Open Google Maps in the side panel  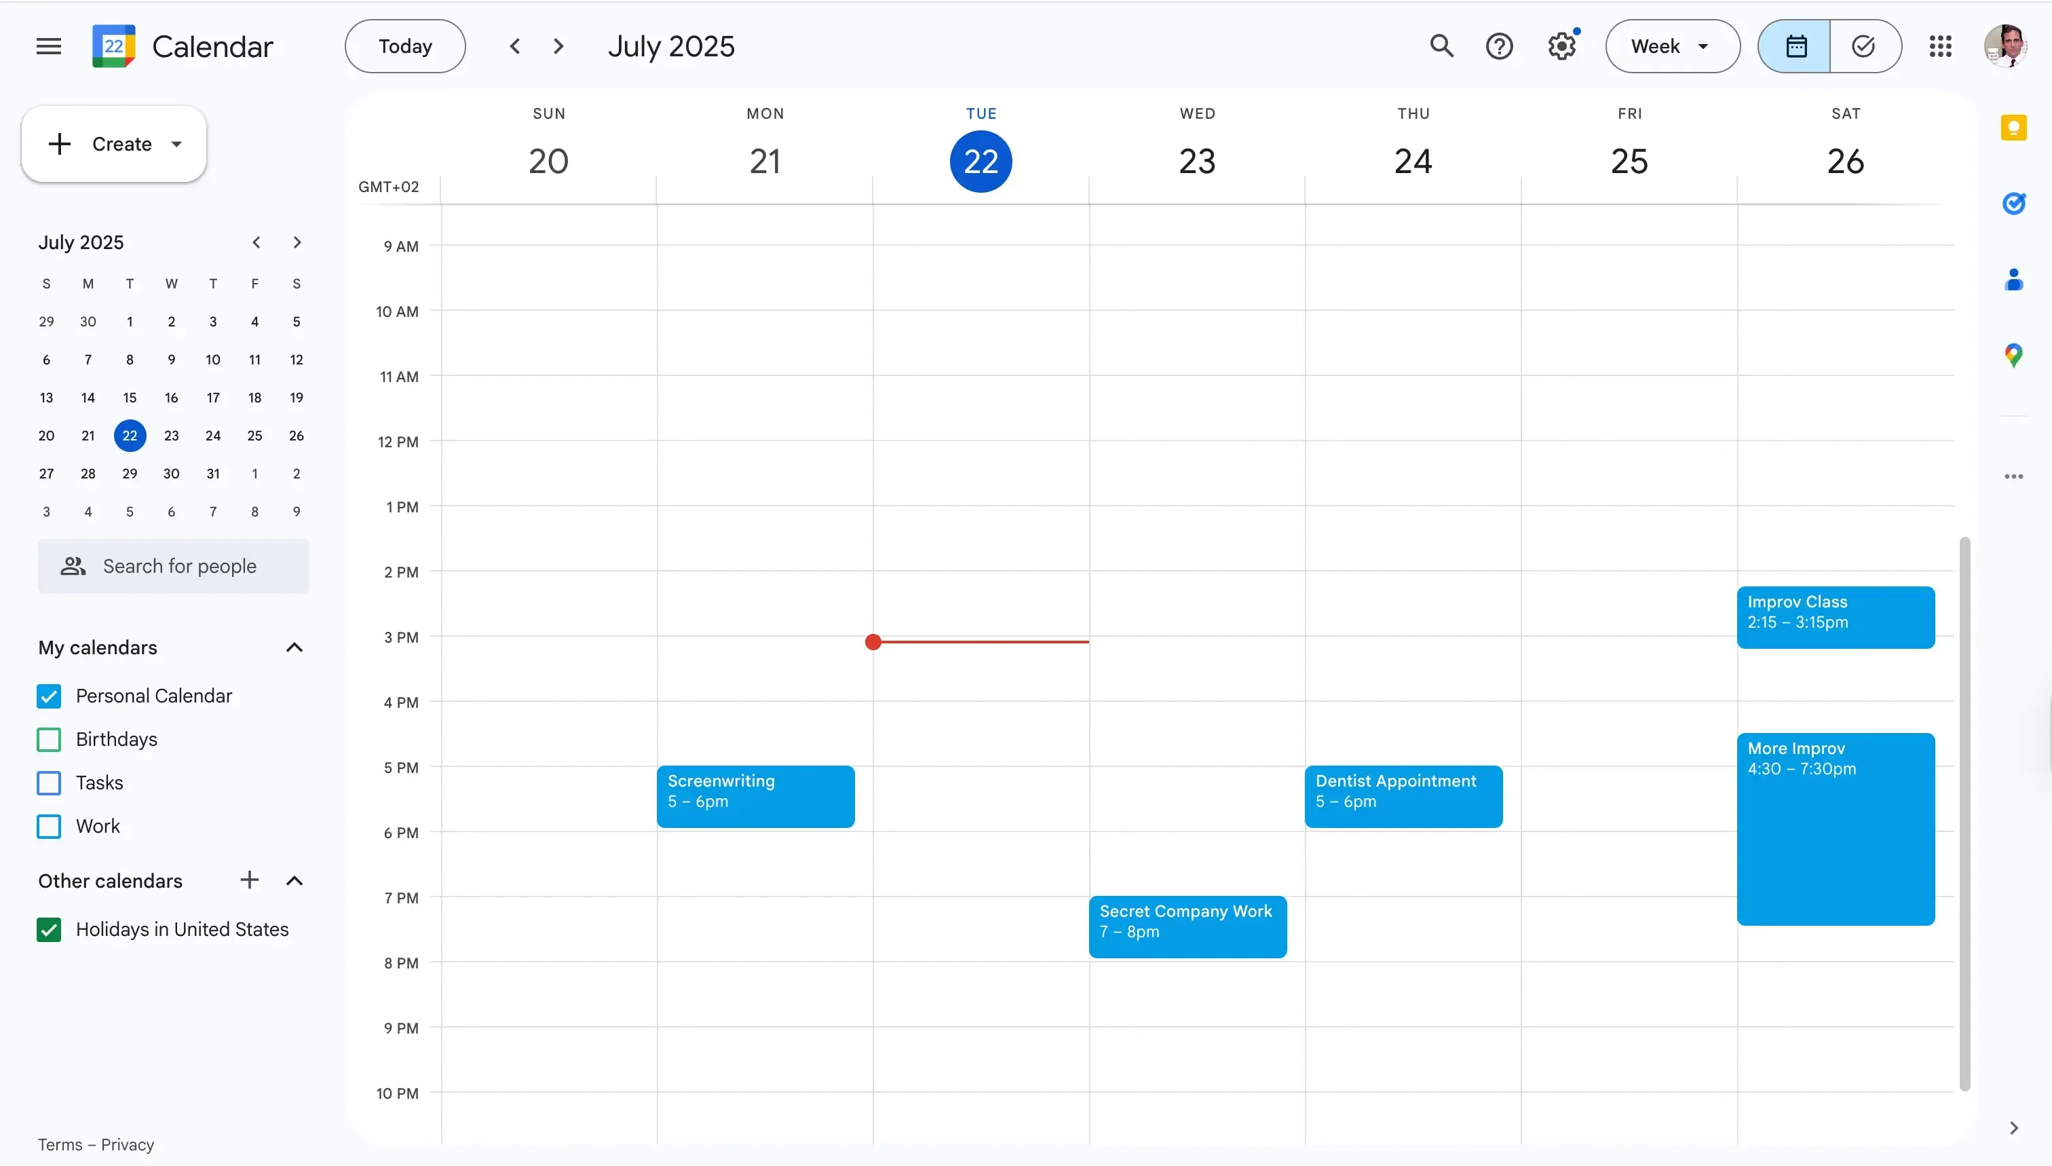click(x=2015, y=355)
